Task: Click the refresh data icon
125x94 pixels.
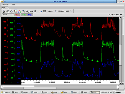Action: click(x=4, y=11)
